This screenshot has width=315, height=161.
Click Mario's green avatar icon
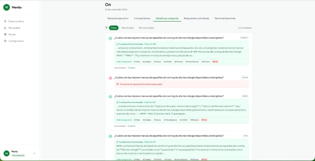click(7, 153)
